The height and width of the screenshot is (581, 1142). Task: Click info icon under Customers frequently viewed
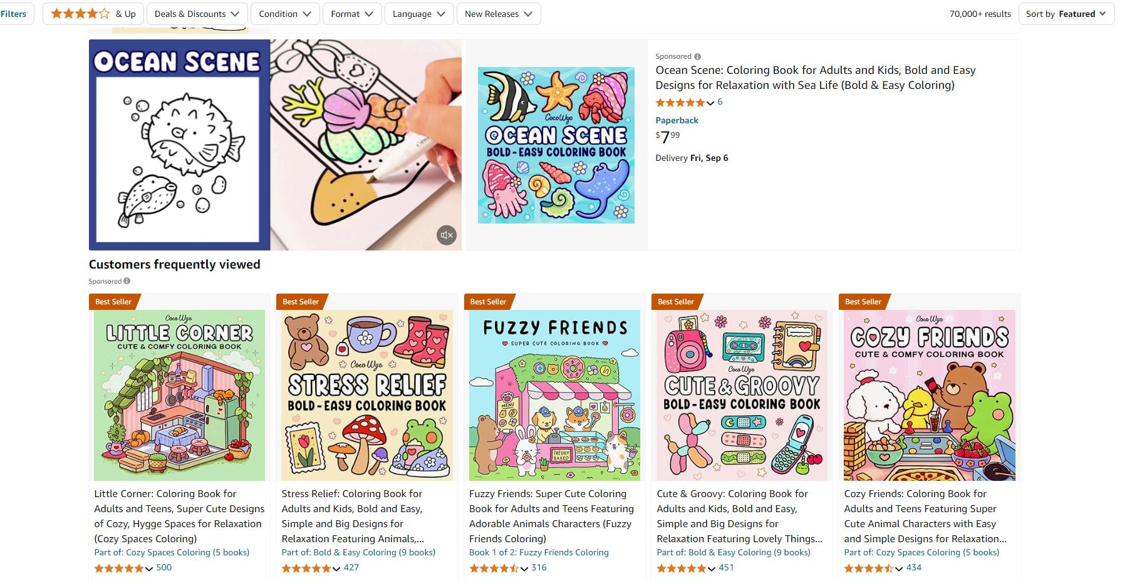[x=127, y=281]
